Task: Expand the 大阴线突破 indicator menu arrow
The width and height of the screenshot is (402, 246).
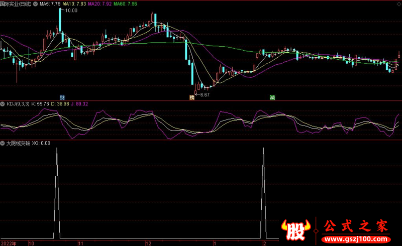Action: pos(3,143)
